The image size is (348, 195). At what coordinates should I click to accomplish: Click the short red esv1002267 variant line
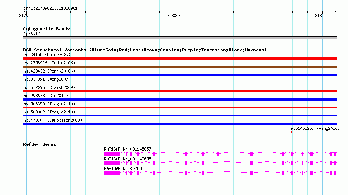pyautogui.click(x=314, y=132)
